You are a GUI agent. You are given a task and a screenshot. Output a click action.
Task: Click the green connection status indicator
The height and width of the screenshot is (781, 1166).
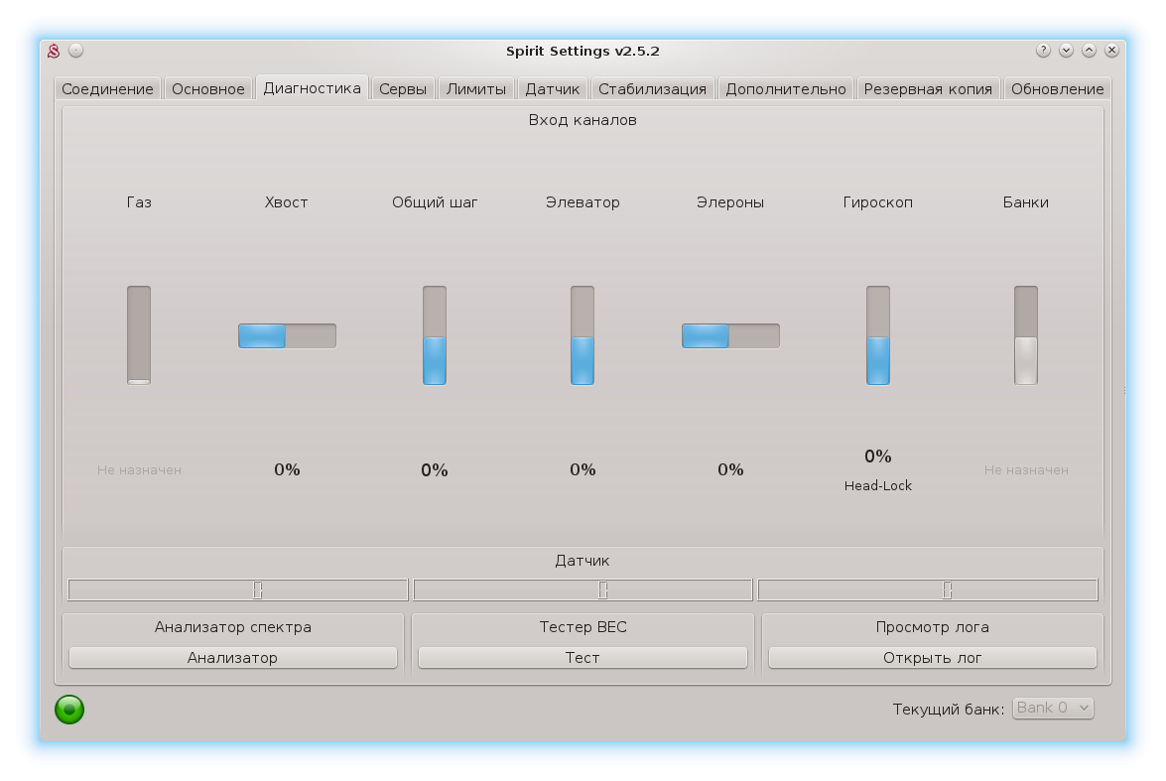69,709
